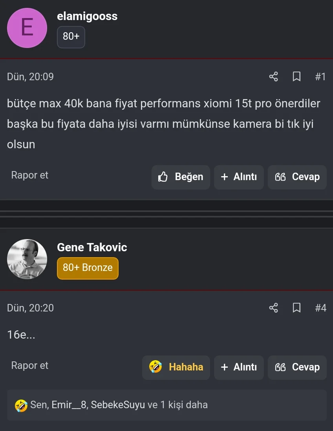The image size is (333, 431).
Task: View Gene Takovic's profile picture
Action: 27,259
